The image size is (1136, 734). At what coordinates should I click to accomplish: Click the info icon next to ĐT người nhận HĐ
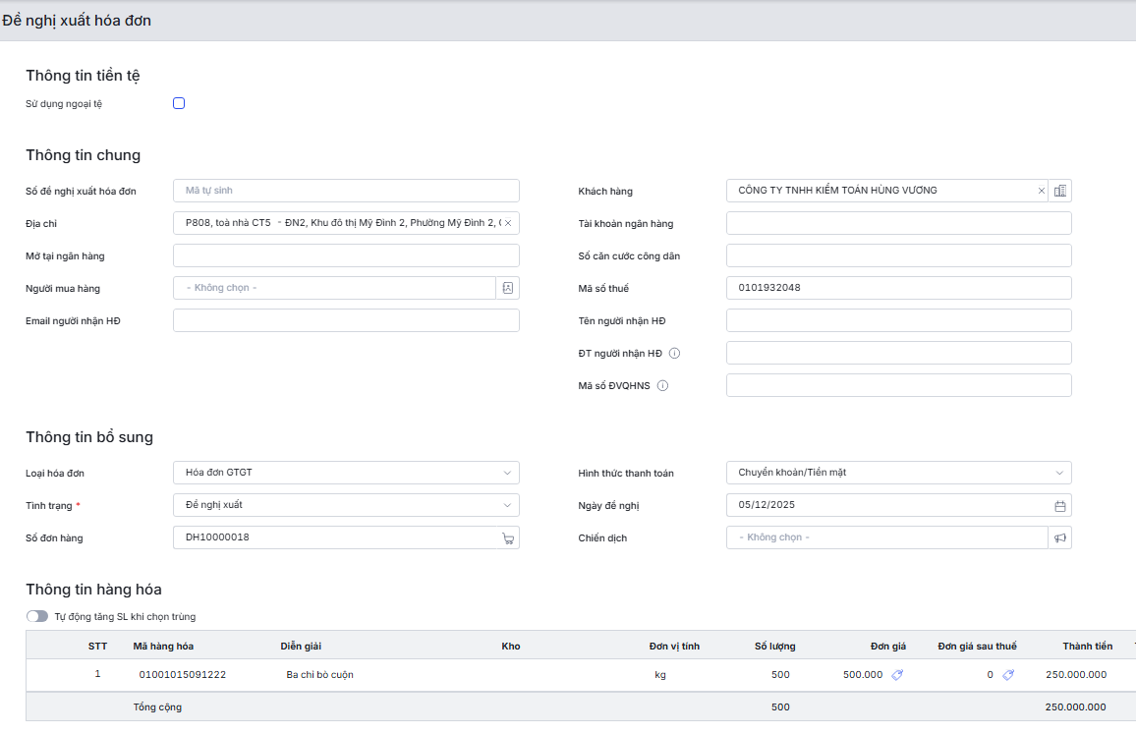click(674, 354)
